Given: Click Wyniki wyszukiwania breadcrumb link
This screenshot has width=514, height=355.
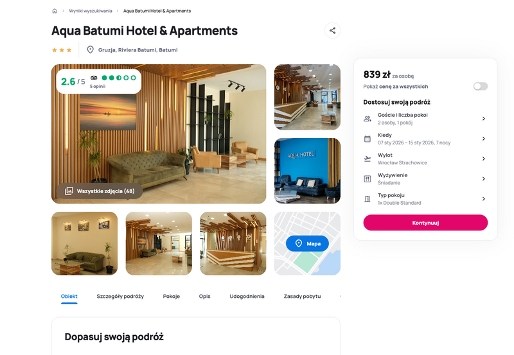Looking at the screenshot, I should [91, 11].
